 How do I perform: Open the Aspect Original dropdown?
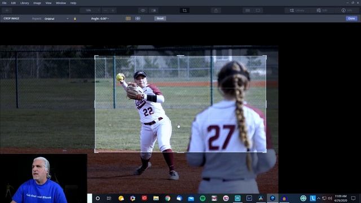(56, 19)
